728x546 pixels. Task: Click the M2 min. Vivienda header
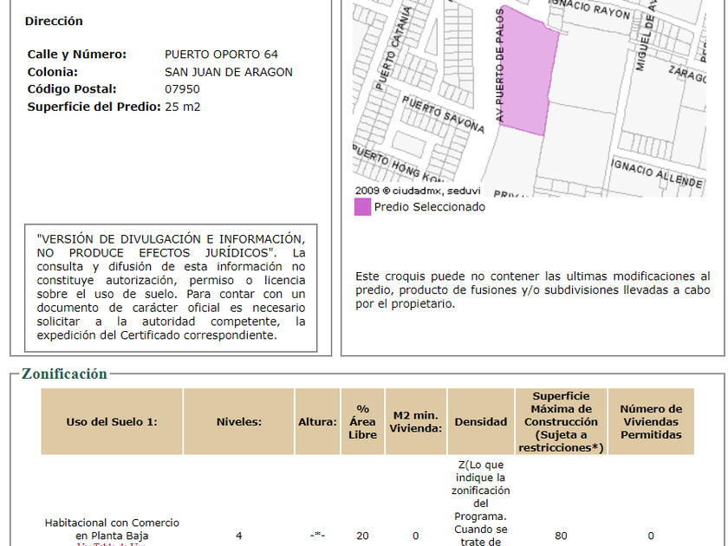[x=415, y=422]
